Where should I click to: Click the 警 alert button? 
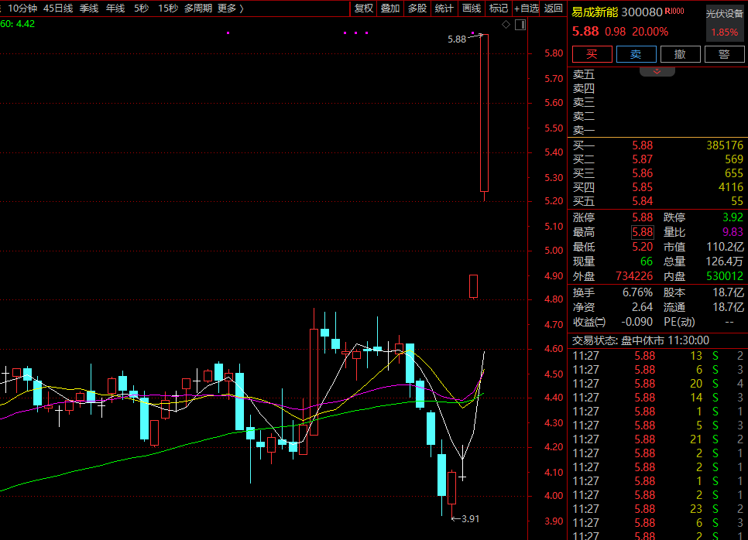coord(724,54)
